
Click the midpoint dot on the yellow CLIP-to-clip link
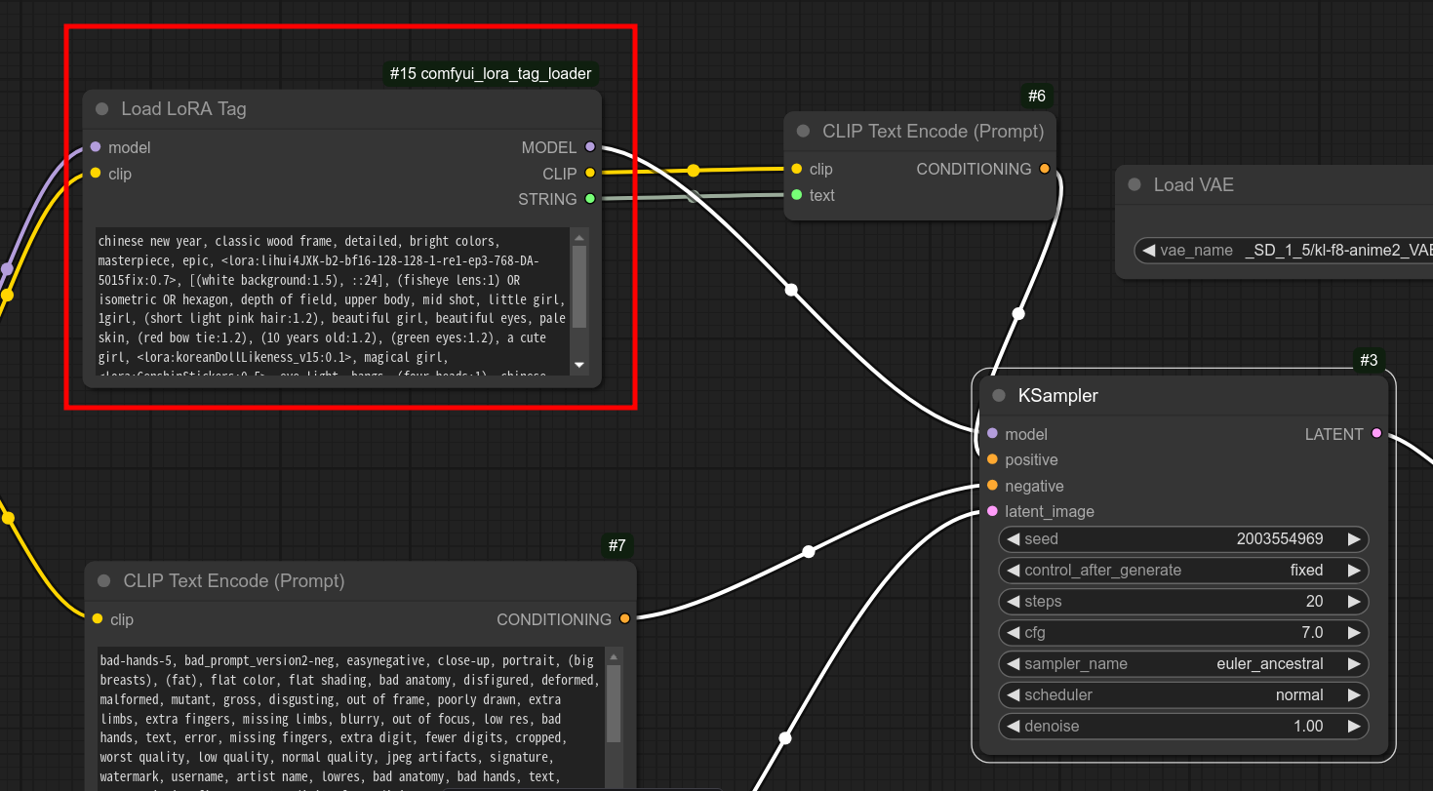tap(693, 171)
